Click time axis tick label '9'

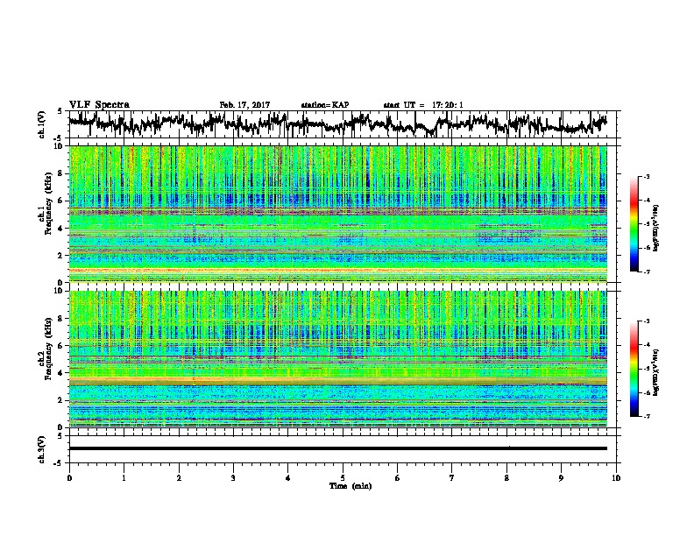tap(561, 478)
